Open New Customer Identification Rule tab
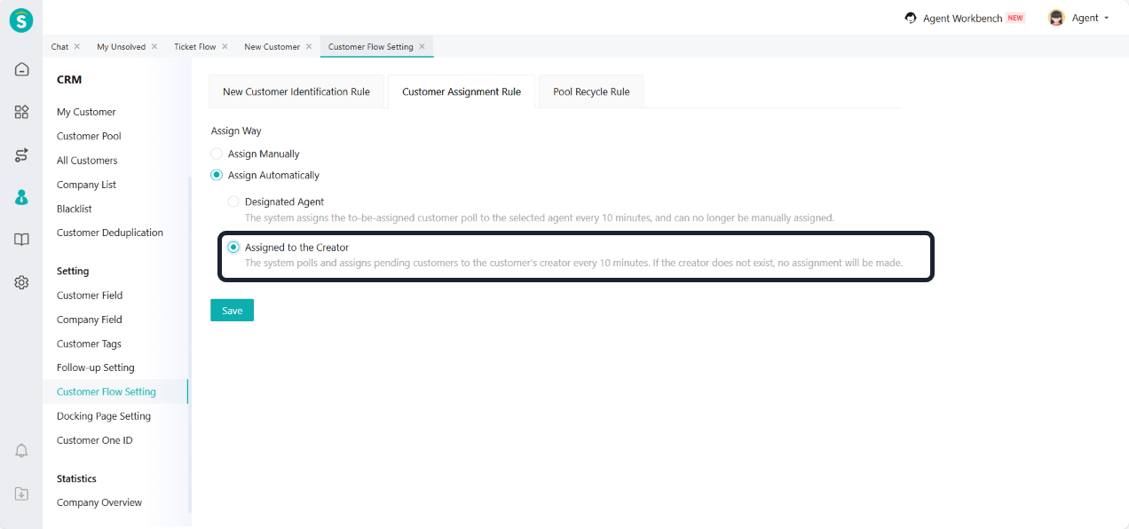 point(296,91)
